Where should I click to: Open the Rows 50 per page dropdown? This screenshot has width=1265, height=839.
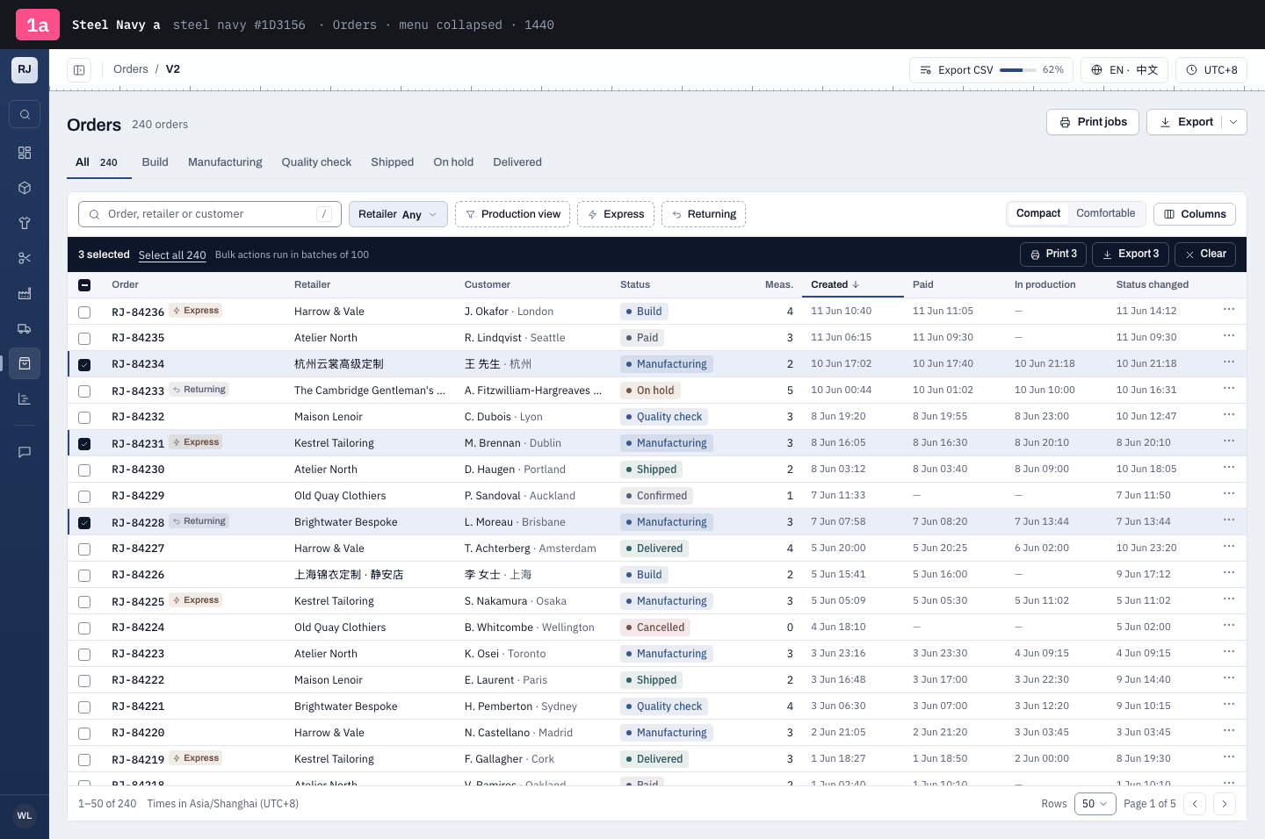[x=1095, y=804]
